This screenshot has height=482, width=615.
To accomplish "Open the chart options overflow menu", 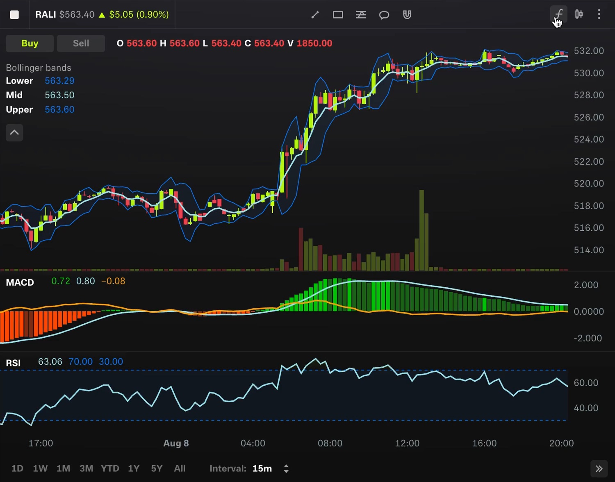I will (599, 14).
